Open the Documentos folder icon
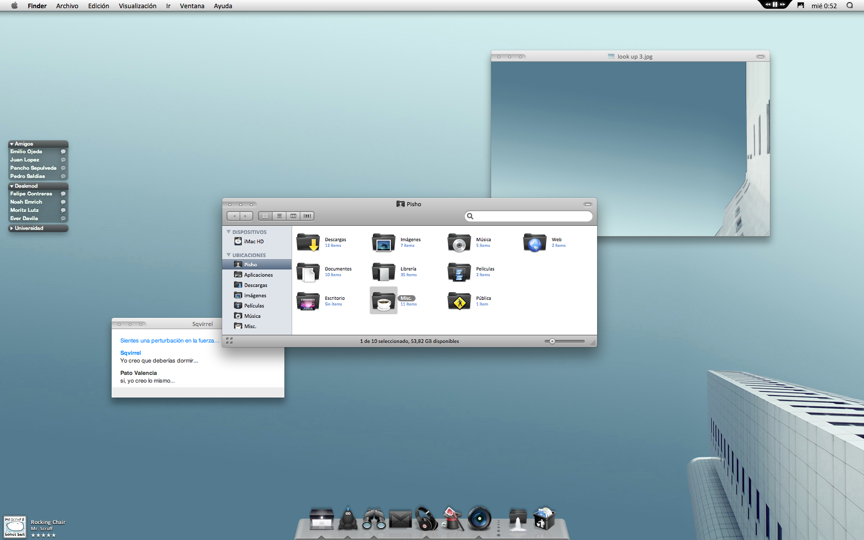Screen dimensions: 864x540 coord(308,272)
